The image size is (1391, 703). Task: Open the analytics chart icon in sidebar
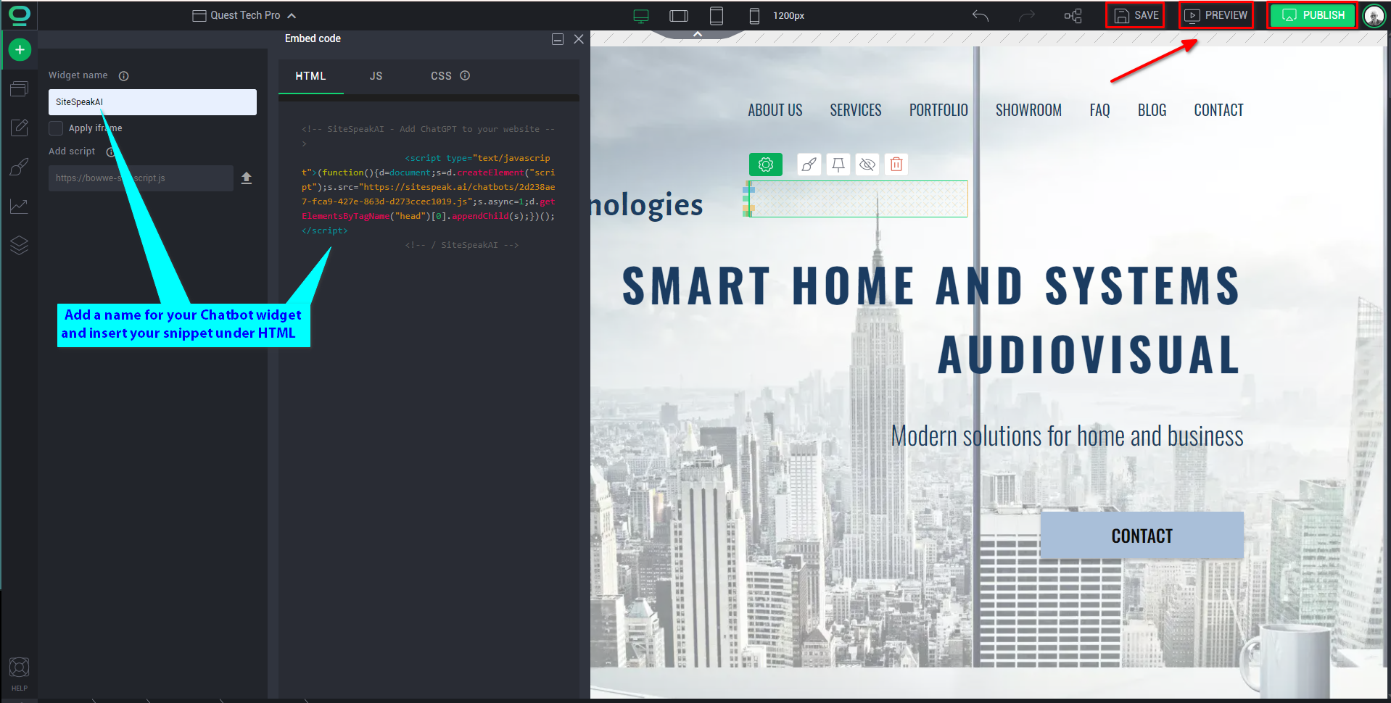click(20, 207)
